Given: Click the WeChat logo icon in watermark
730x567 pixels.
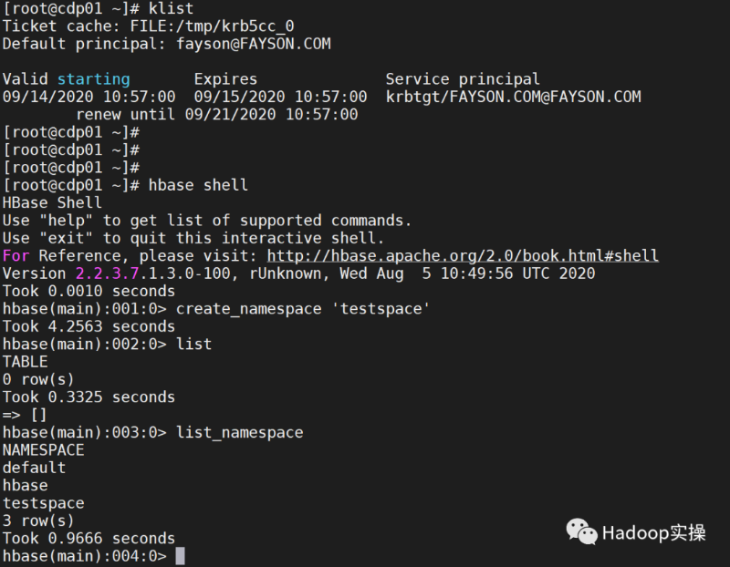Looking at the screenshot, I should tap(581, 531).
